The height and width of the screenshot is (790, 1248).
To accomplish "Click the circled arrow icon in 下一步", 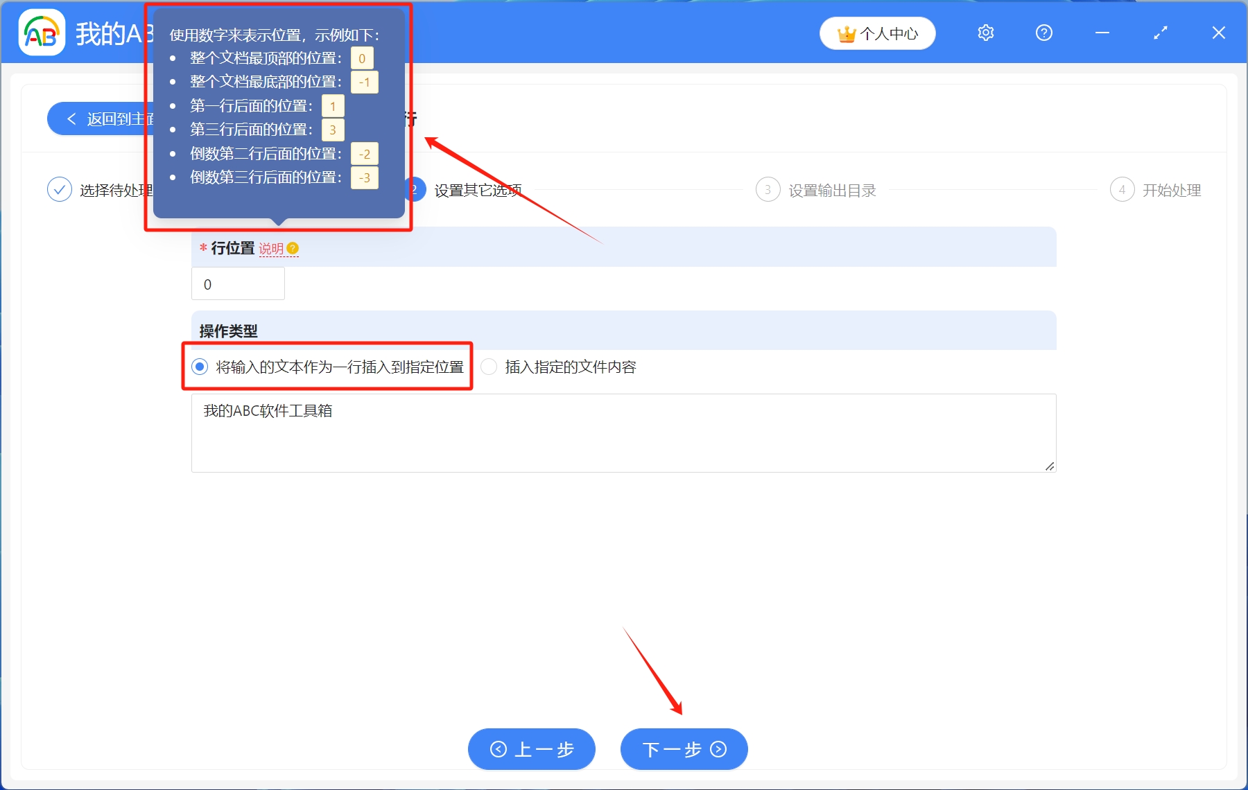I will click(x=718, y=749).
